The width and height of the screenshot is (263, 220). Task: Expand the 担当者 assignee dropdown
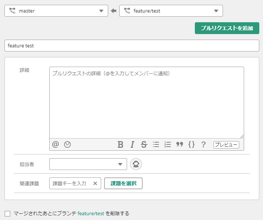pyautogui.click(x=88, y=164)
